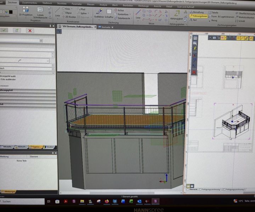Open the Bibliothek panel tab
The image size is (255, 212).
tap(21, 147)
